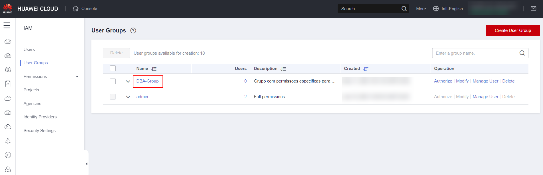Select the DBA-Group row checkbox

point(113,81)
